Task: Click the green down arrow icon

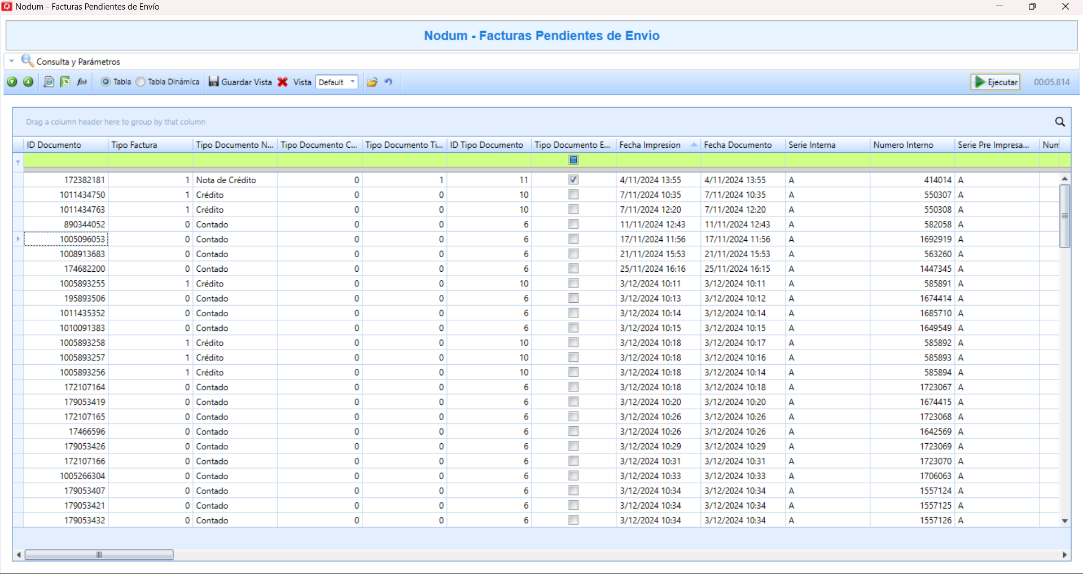Action: [x=28, y=82]
